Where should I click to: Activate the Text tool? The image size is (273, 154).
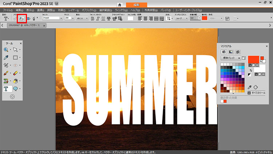[7, 88]
